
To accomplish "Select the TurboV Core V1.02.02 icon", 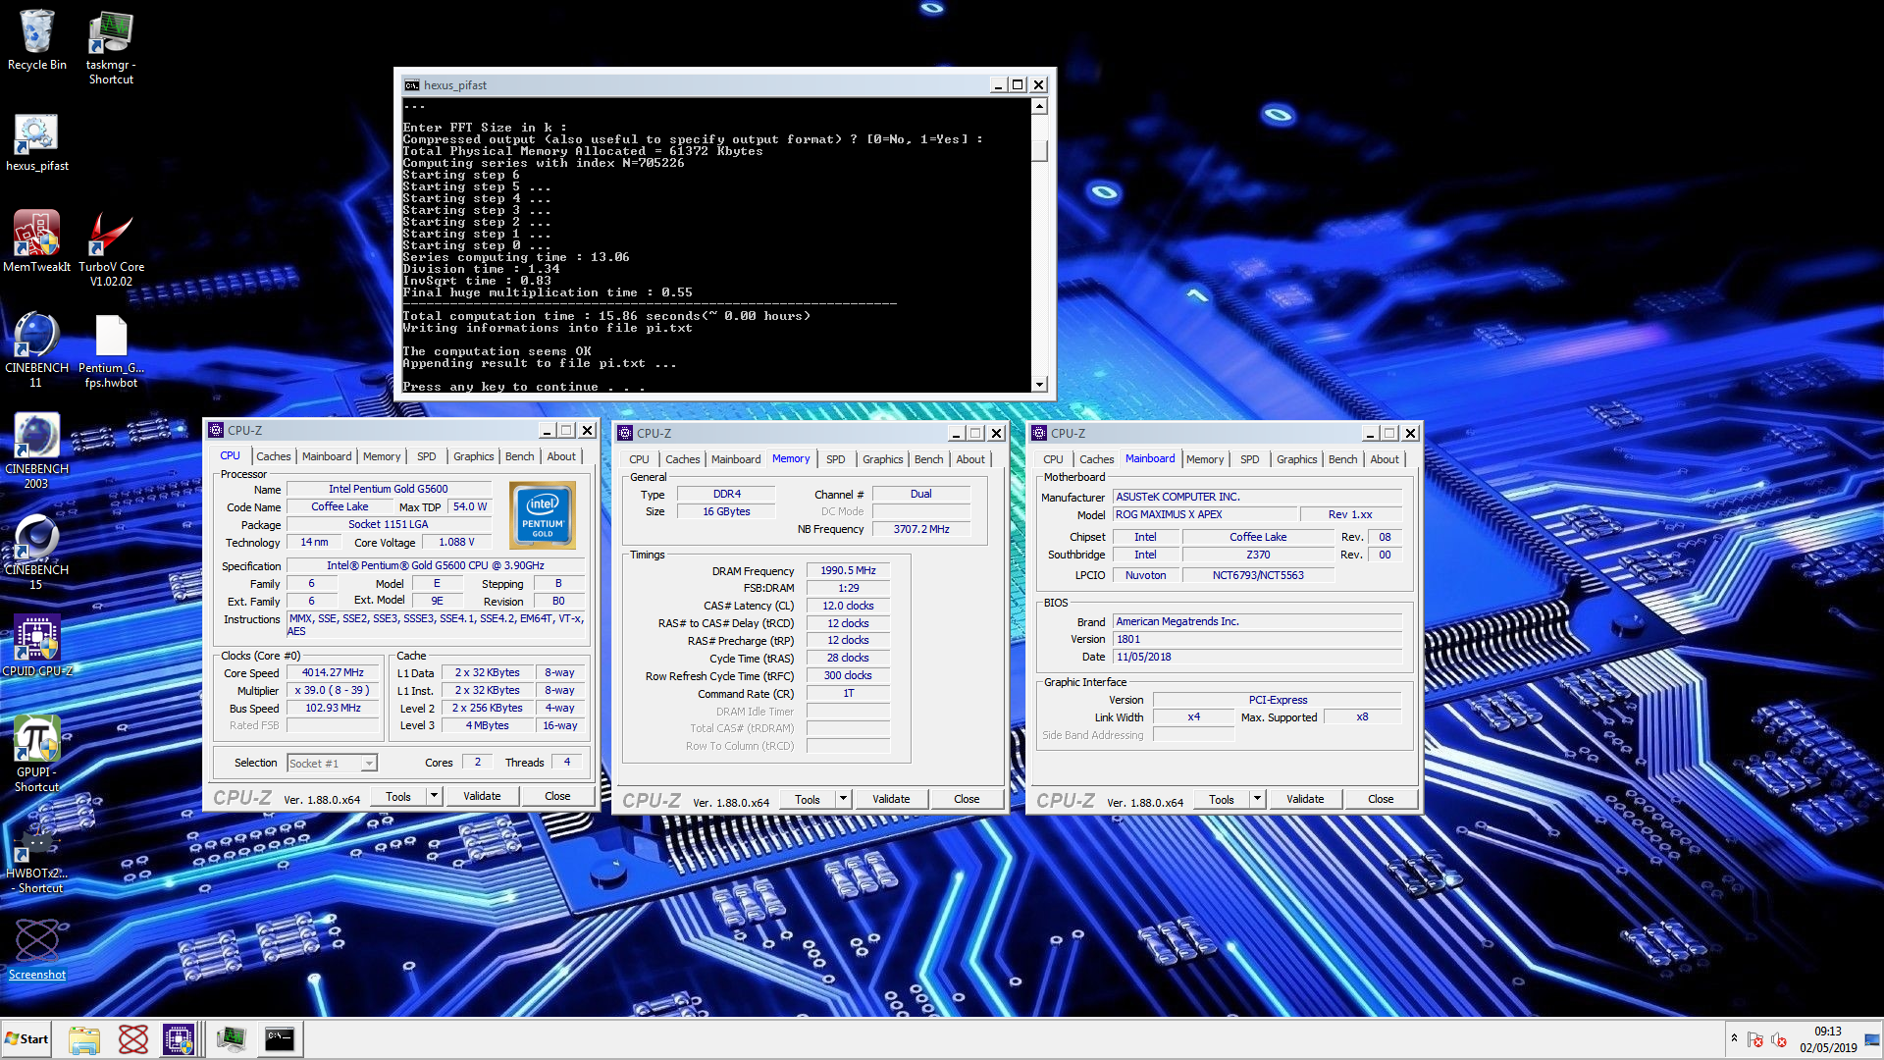I will (111, 248).
